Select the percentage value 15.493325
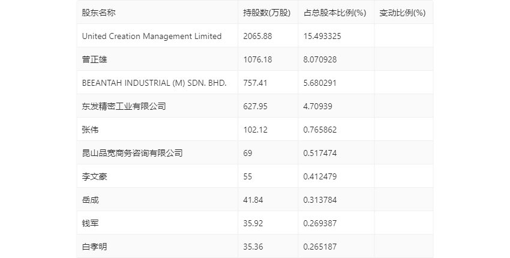Screen dimensions: 510x258 322,36
